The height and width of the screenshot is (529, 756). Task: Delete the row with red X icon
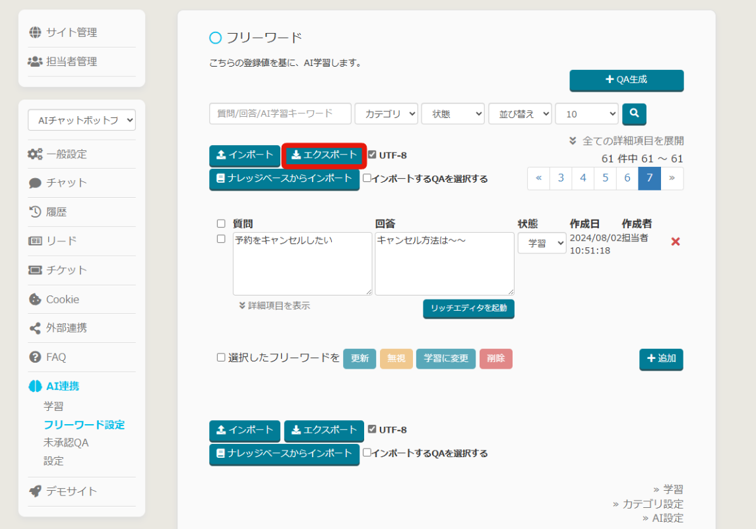pos(676,241)
